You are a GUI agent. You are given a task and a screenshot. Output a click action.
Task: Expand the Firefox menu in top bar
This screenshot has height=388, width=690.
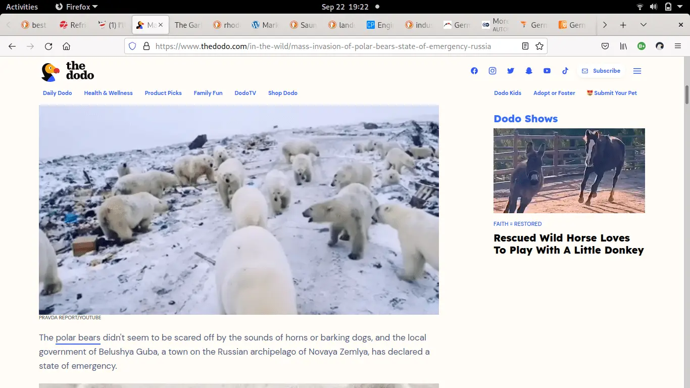click(x=76, y=7)
